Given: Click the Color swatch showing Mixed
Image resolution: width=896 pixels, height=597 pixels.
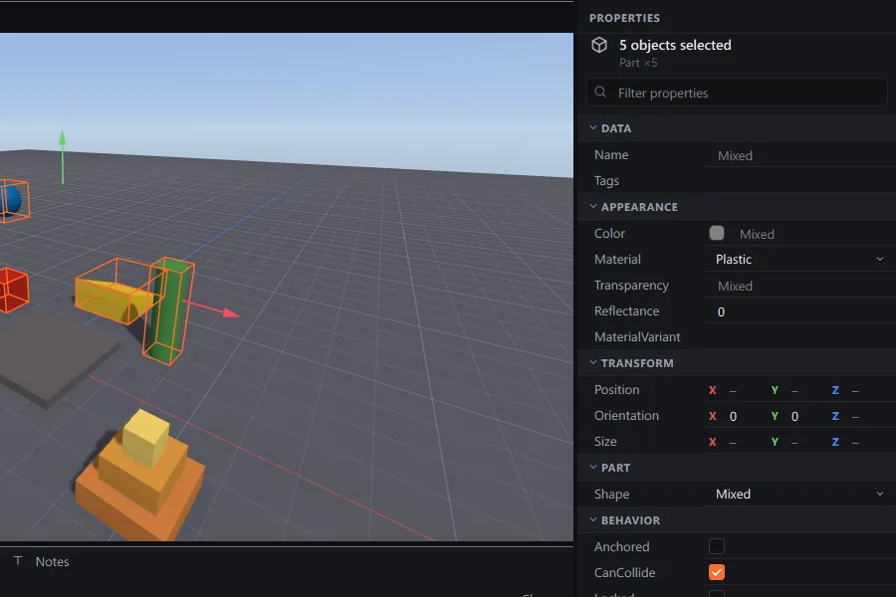Looking at the screenshot, I should click(x=717, y=233).
